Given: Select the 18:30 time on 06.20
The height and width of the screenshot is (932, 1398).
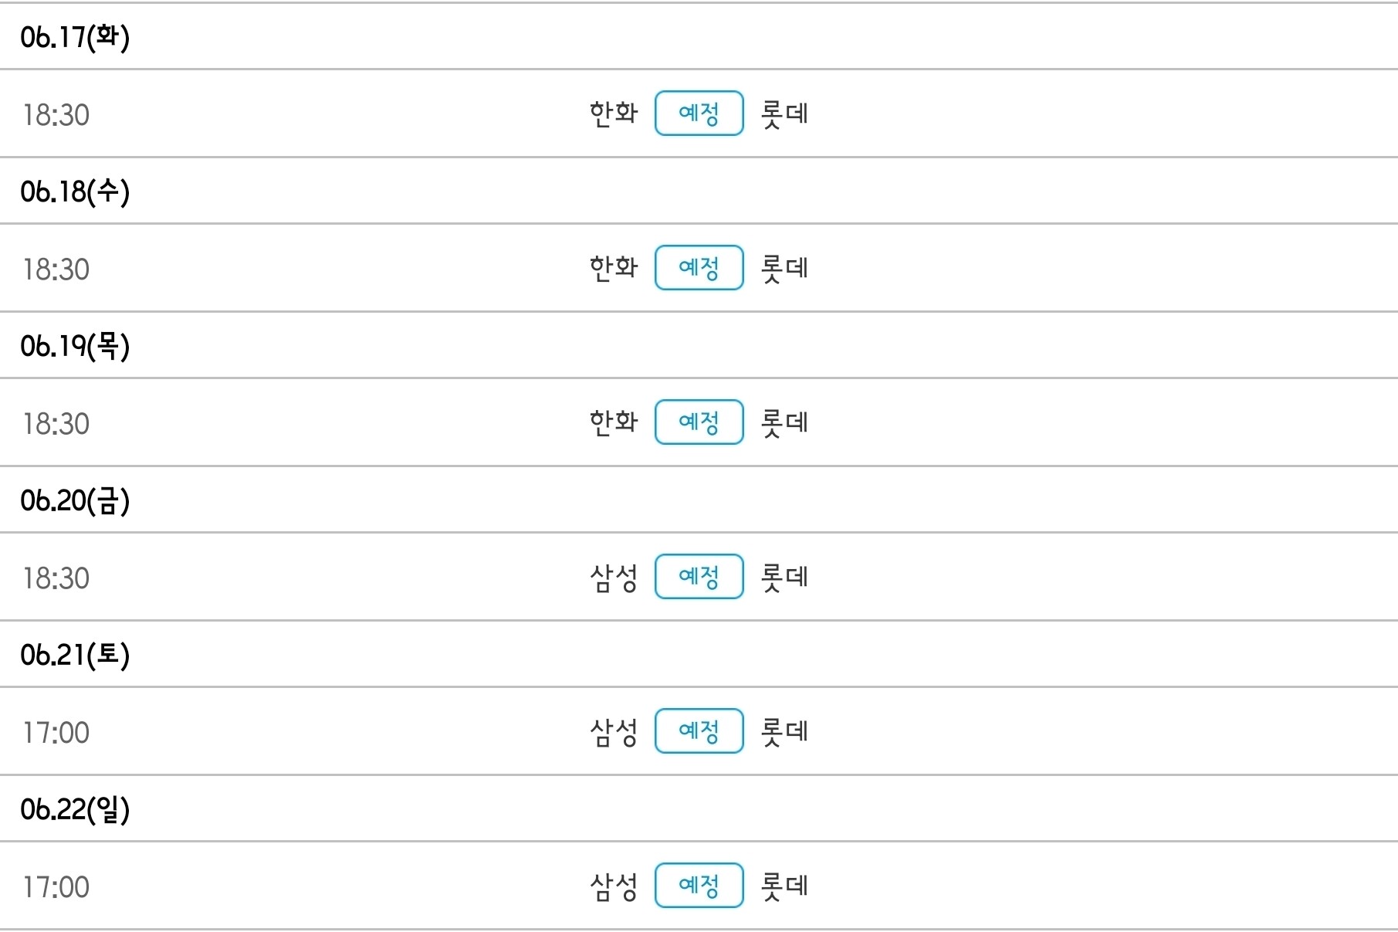Looking at the screenshot, I should 56,578.
